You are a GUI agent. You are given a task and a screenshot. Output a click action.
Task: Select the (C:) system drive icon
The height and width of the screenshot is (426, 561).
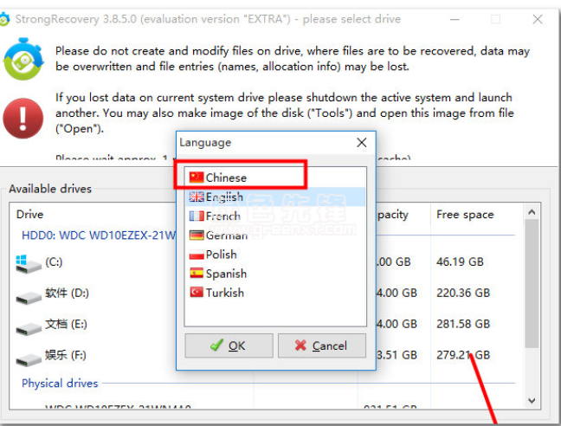(x=29, y=263)
